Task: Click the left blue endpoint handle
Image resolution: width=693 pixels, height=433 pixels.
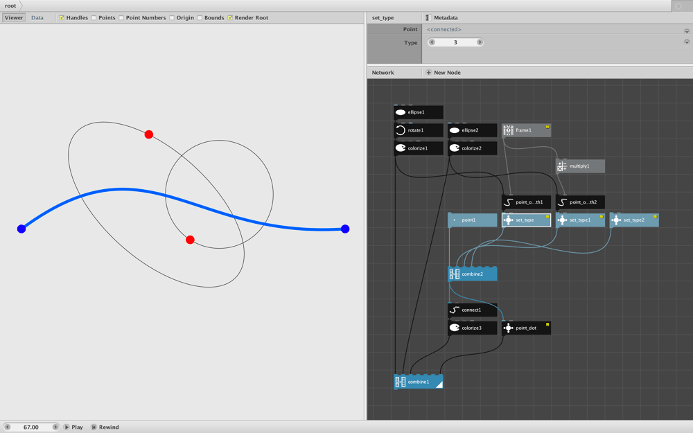Action: (21, 229)
